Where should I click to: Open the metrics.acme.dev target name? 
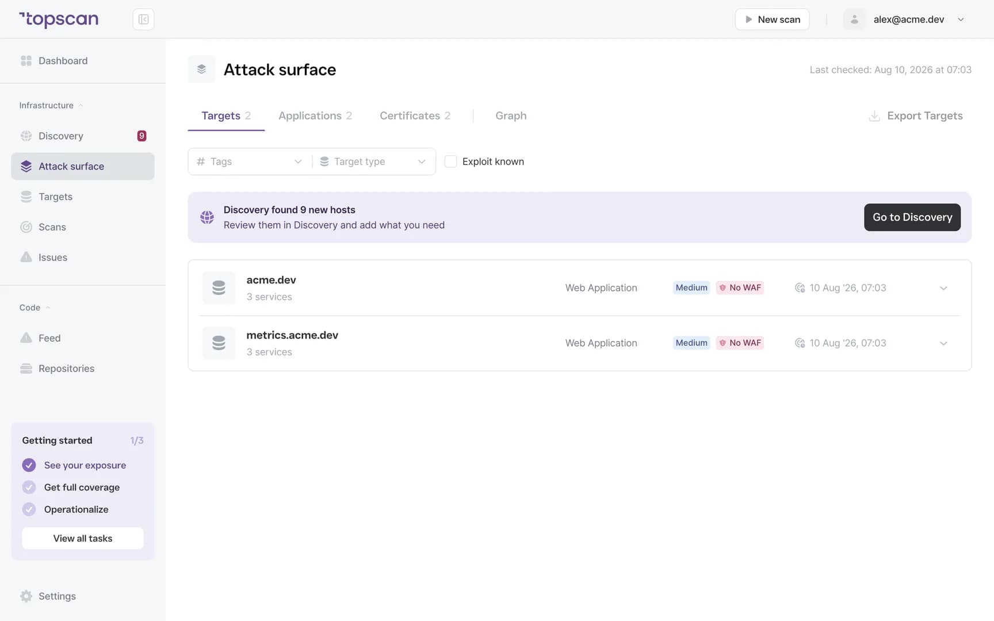click(292, 335)
